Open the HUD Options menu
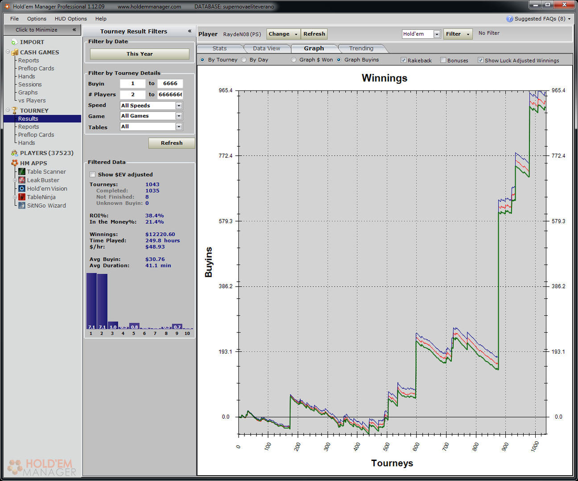 tap(70, 19)
